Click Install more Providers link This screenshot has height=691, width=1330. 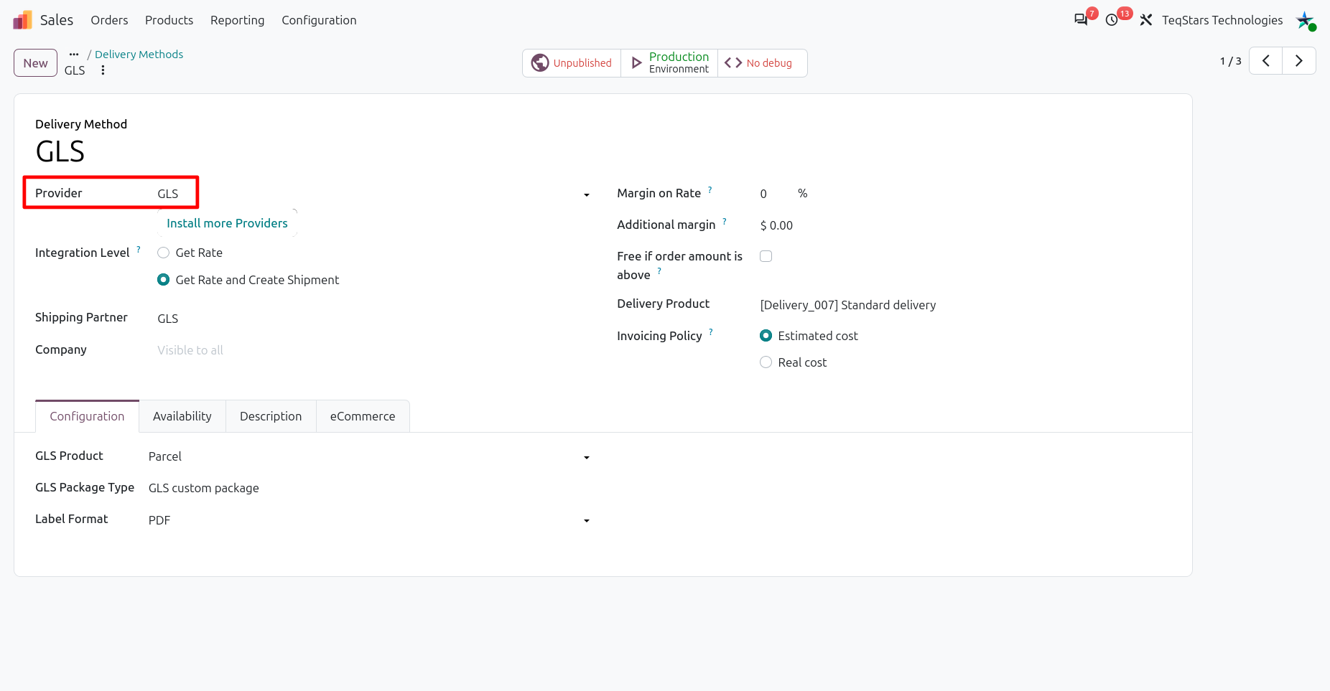[227, 223]
